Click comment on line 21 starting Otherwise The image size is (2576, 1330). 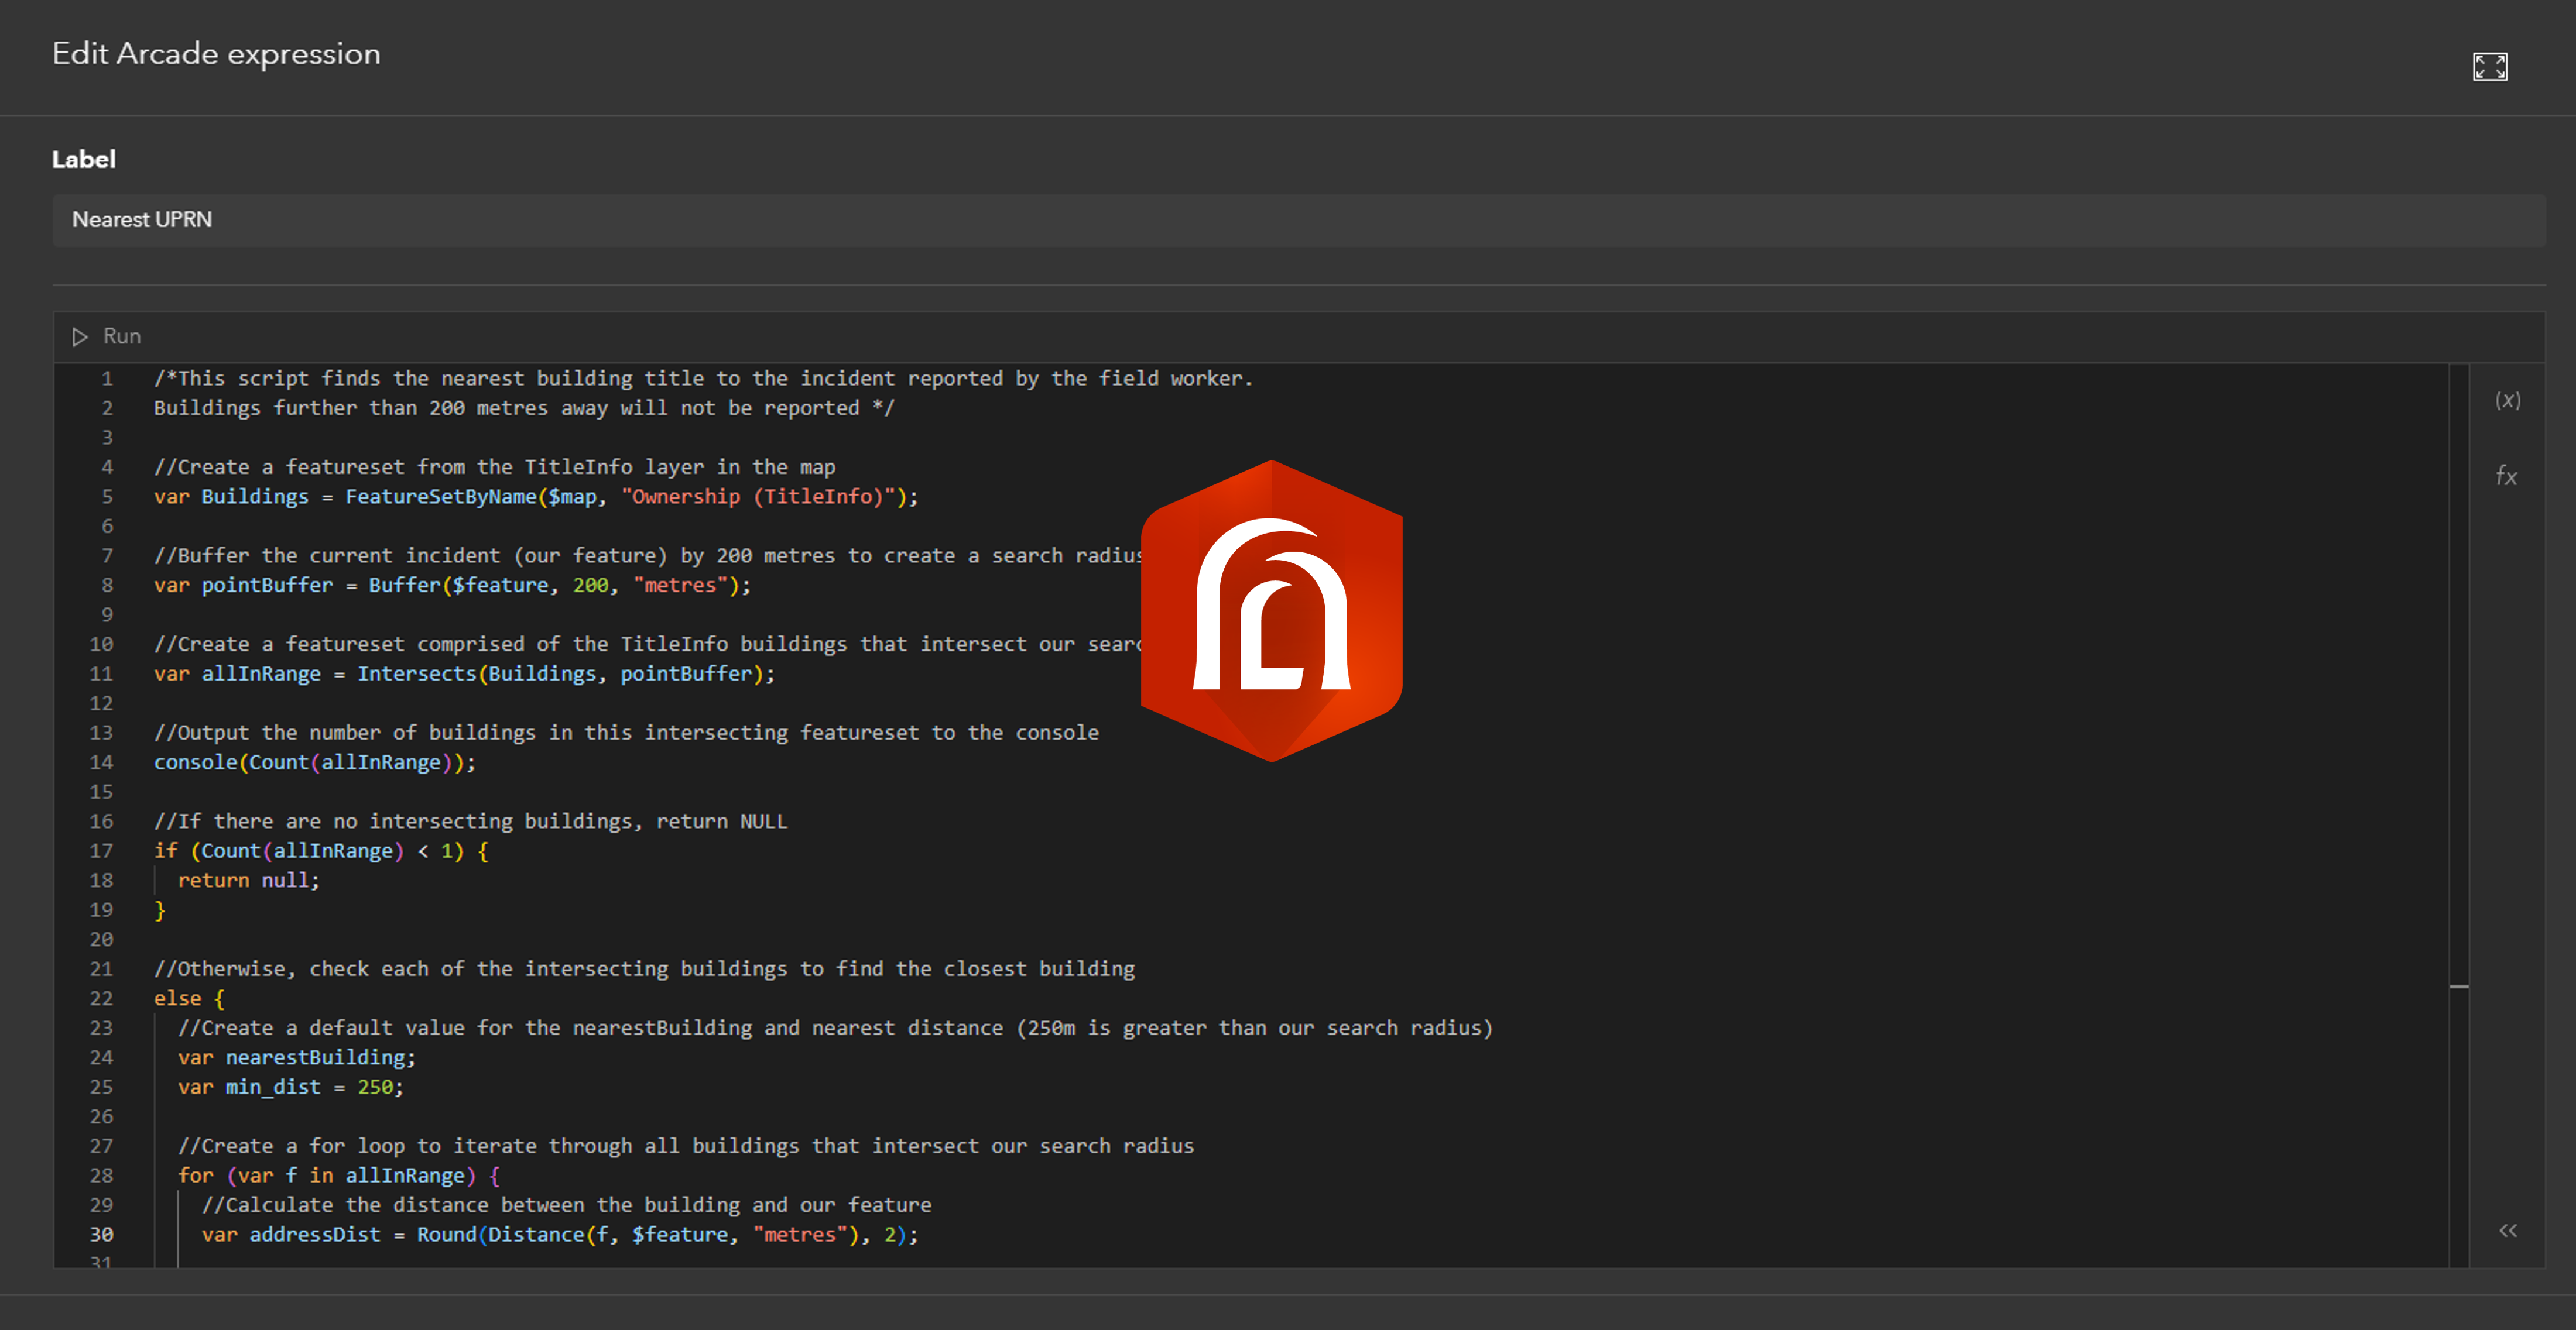pyautogui.click(x=644, y=970)
